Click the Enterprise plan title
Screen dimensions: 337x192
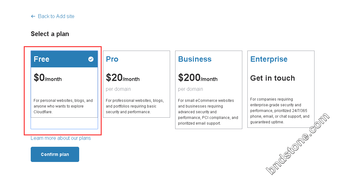[x=269, y=59]
